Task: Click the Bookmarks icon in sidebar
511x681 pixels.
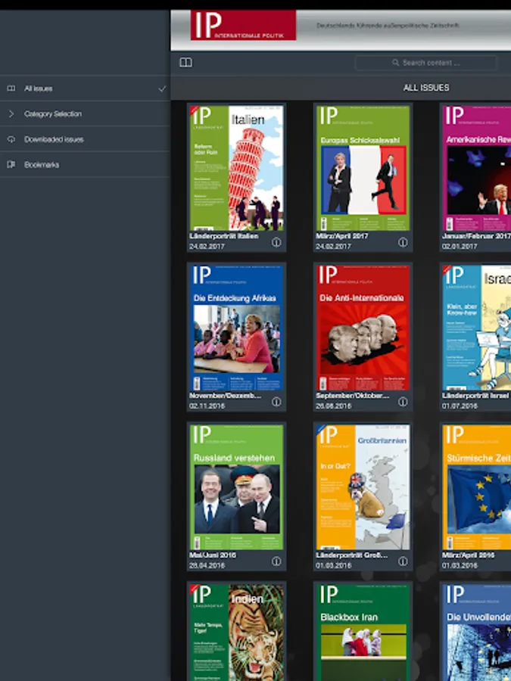Action: point(11,164)
